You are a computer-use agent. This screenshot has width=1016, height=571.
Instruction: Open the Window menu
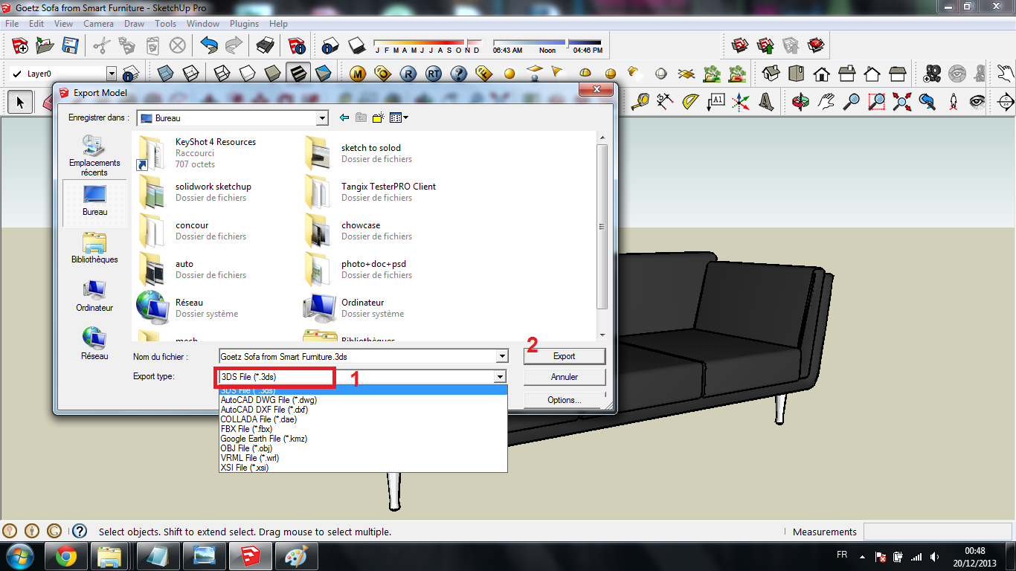pos(203,24)
